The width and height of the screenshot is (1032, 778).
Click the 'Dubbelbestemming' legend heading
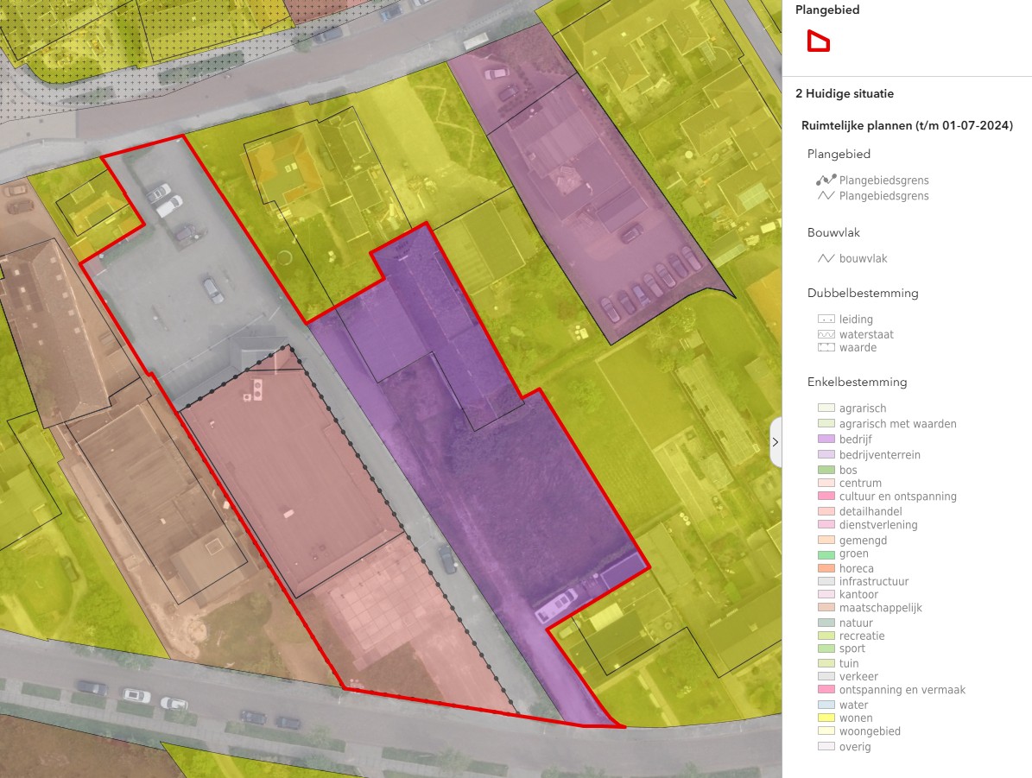[863, 293]
